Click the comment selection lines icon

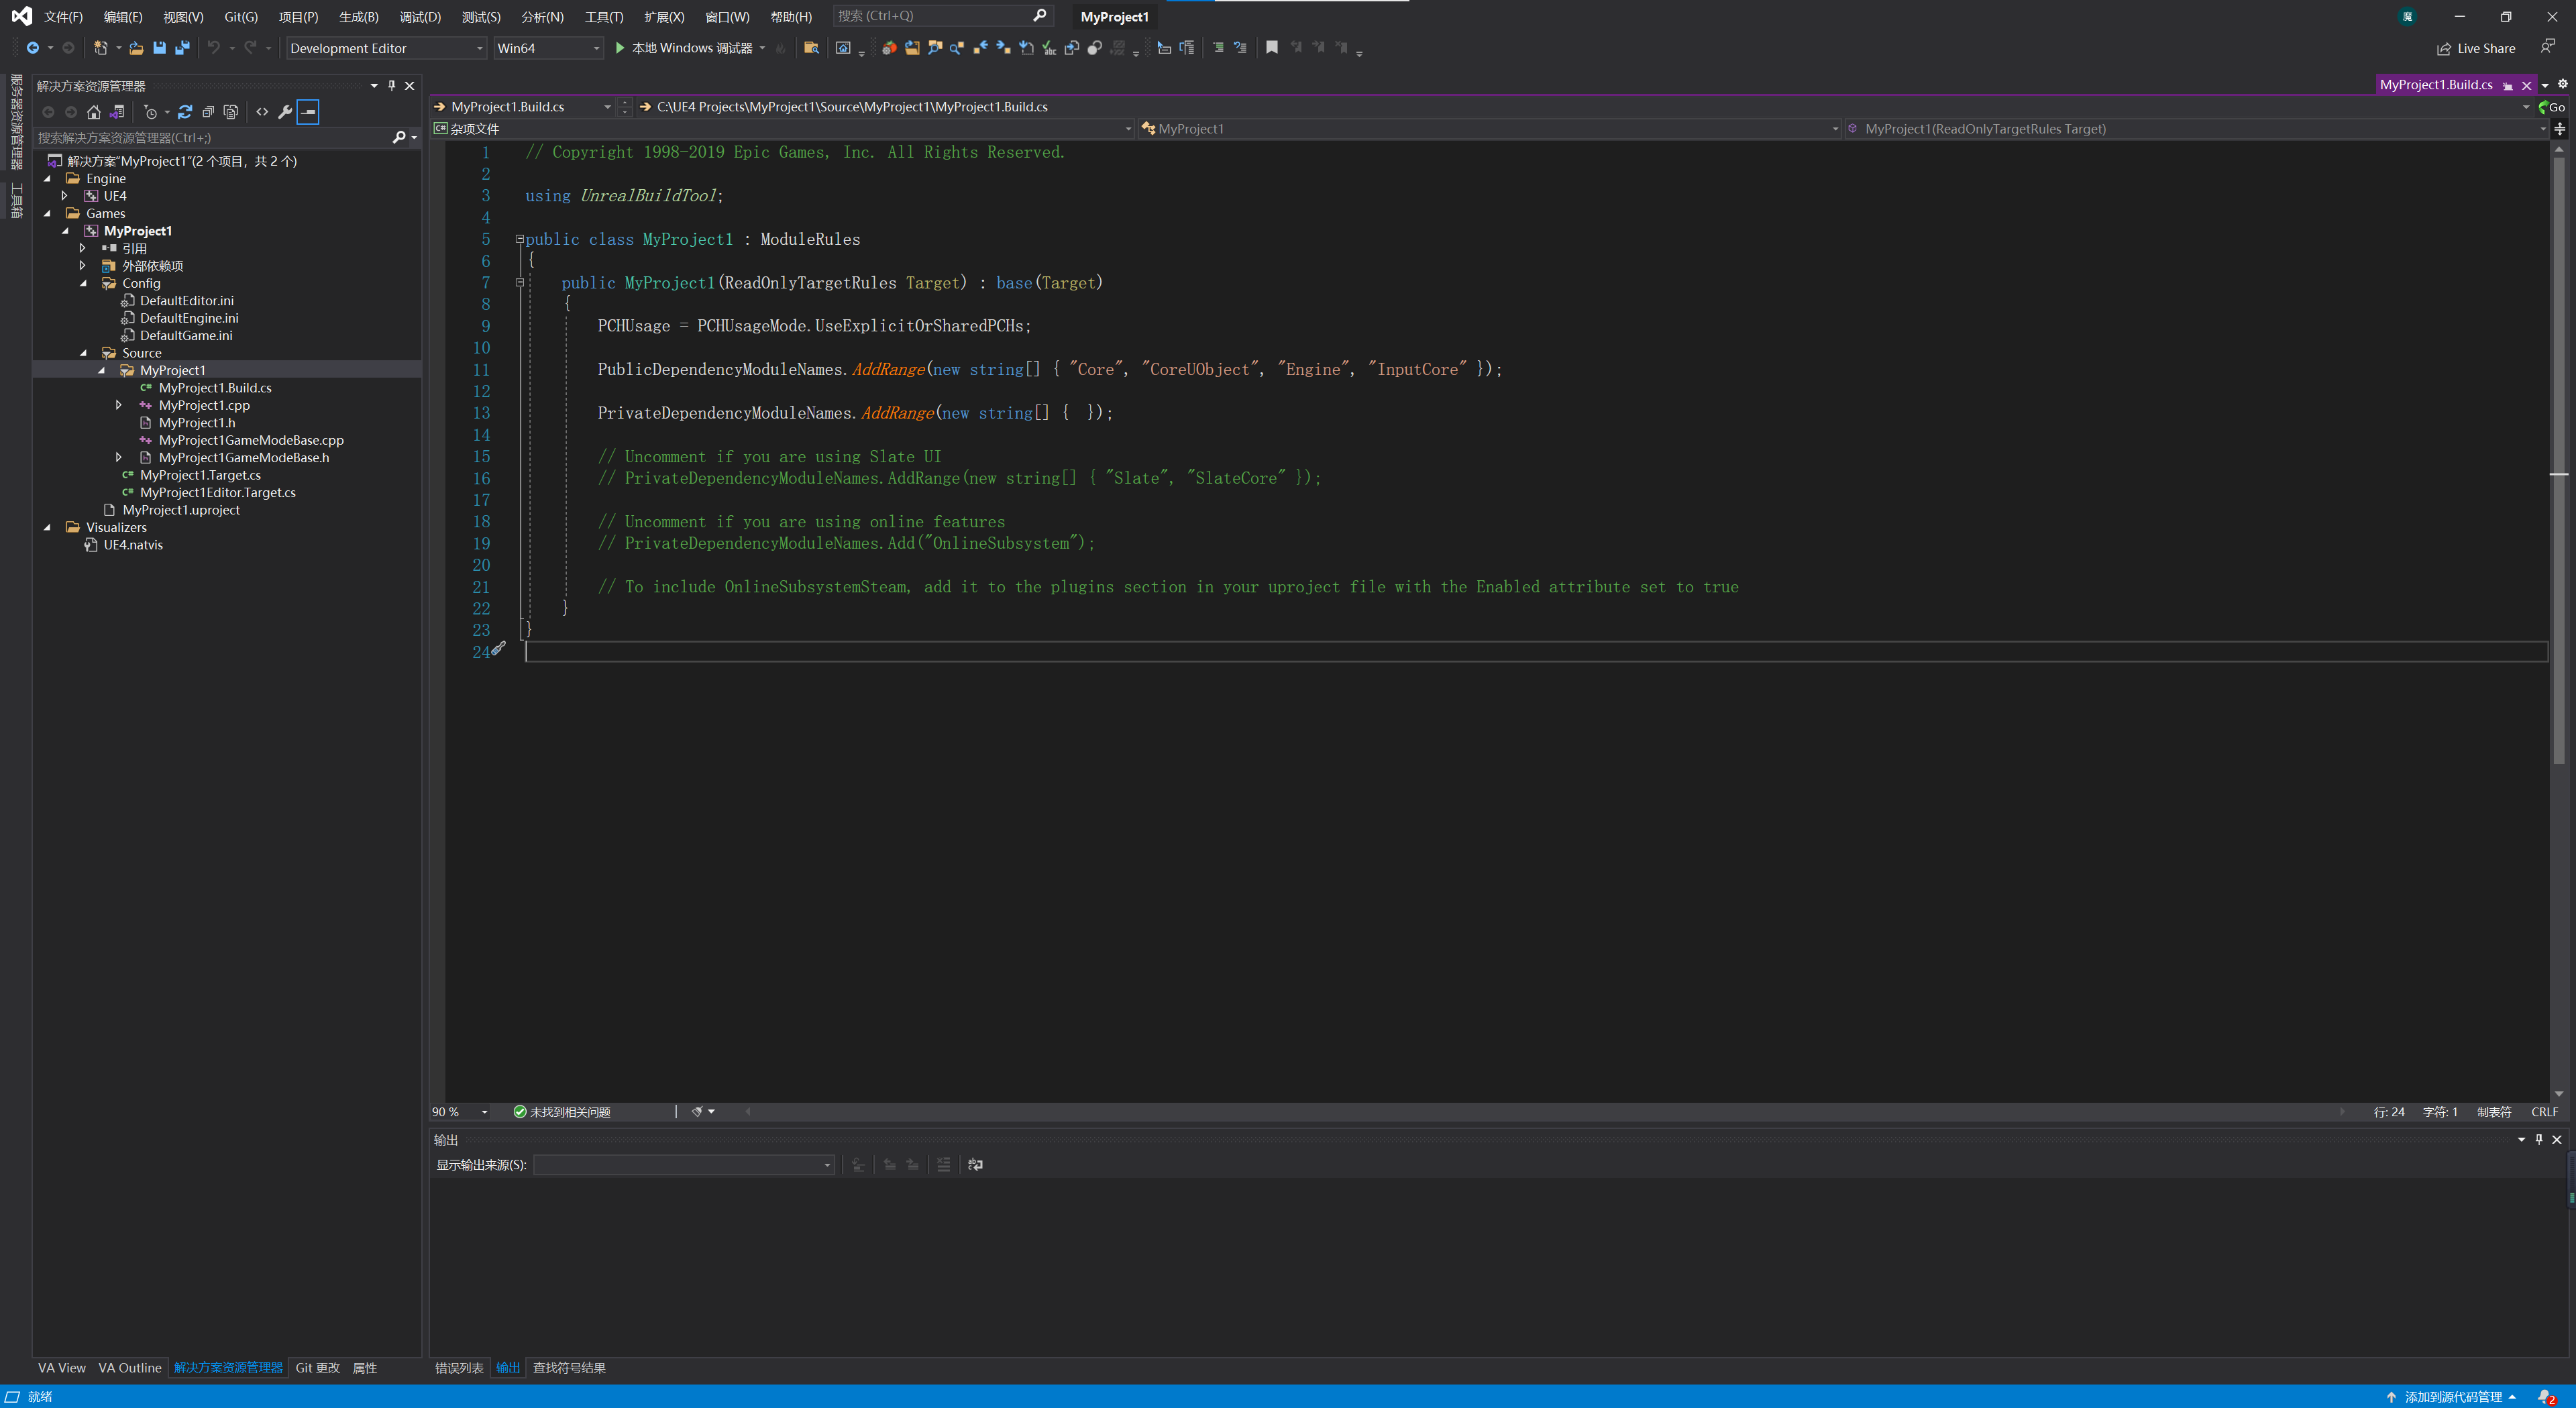tap(1218, 48)
